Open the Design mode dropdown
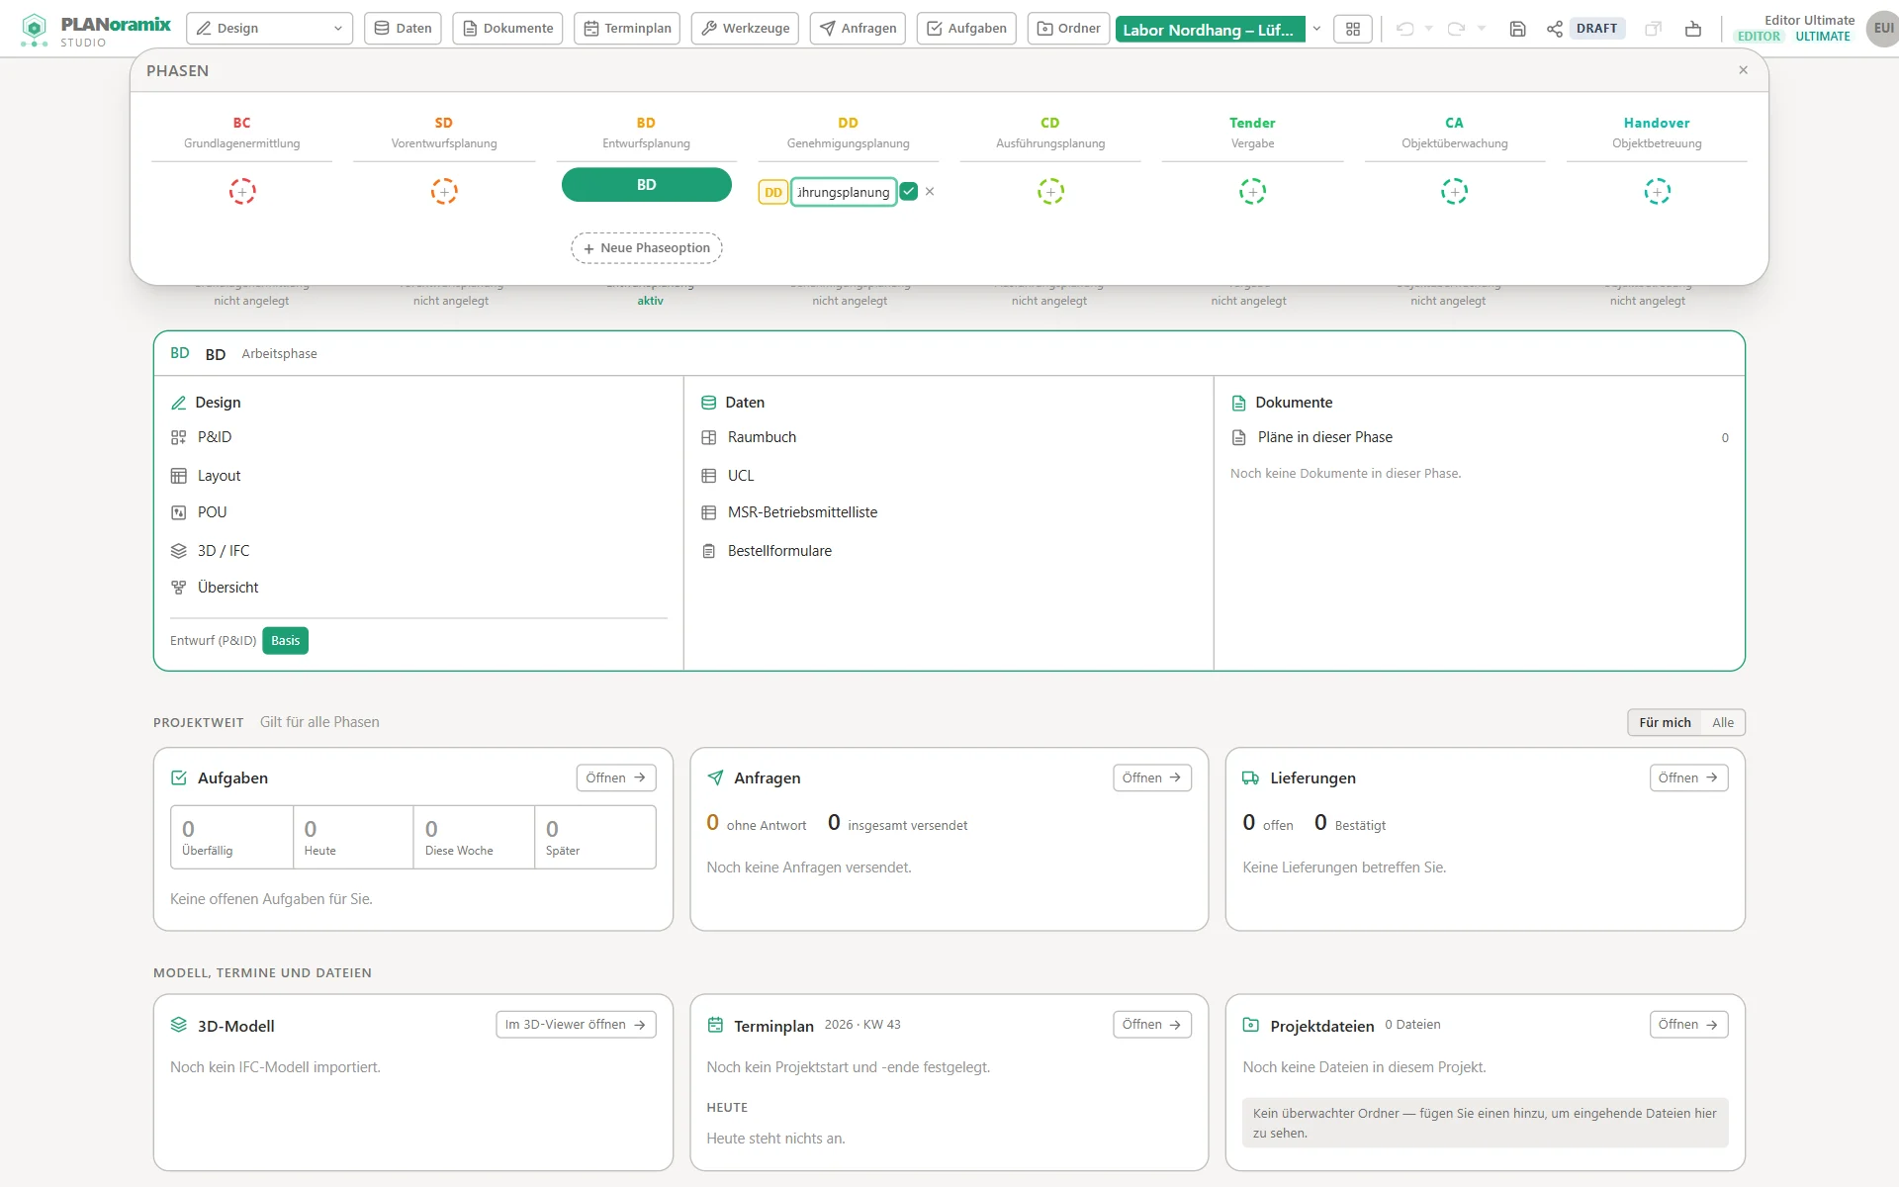The width and height of the screenshot is (1899, 1187). pyautogui.click(x=270, y=29)
